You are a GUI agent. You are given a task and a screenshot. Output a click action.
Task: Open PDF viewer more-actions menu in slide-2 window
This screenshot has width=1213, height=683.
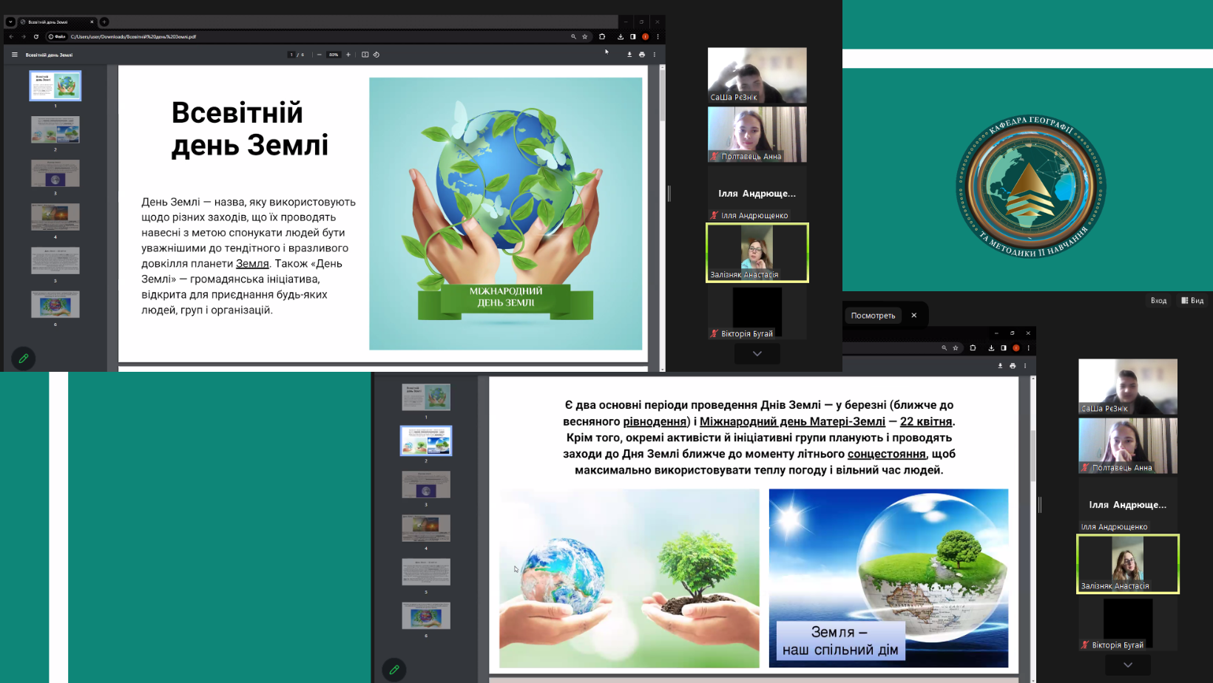(1025, 366)
